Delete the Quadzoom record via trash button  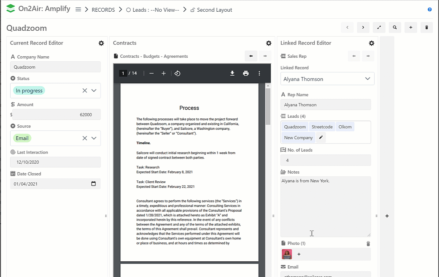(x=427, y=27)
